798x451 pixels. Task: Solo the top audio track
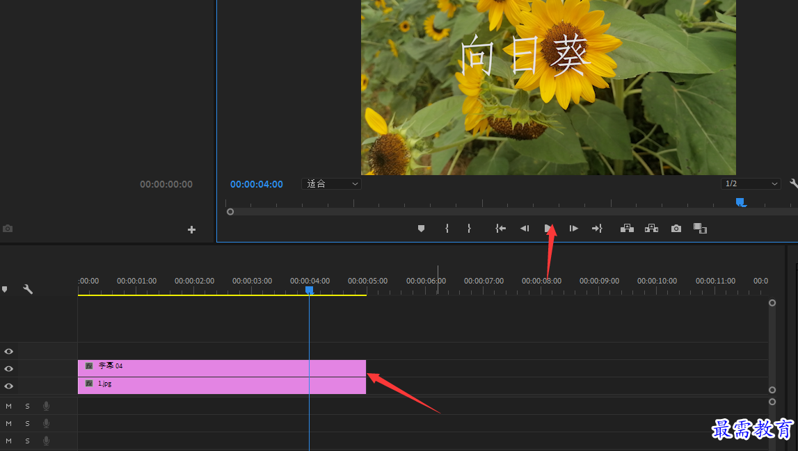[28, 407]
